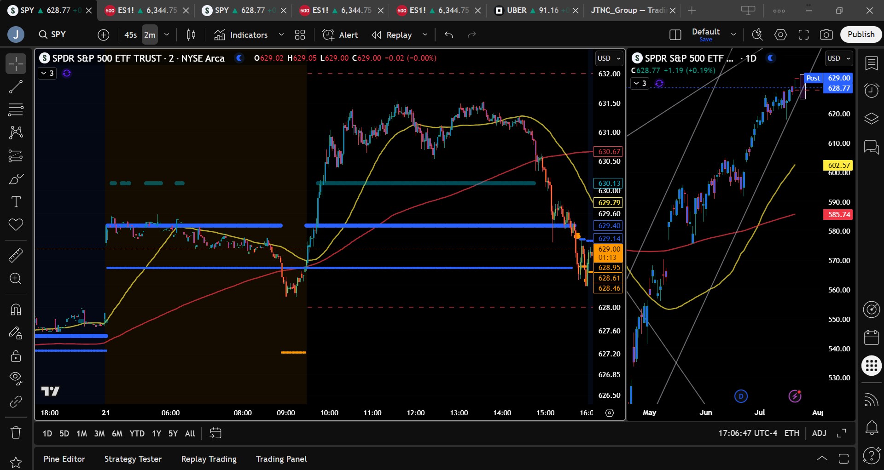Open the alerts clock side panel
884x470 pixels.
(x=872, y=91)
